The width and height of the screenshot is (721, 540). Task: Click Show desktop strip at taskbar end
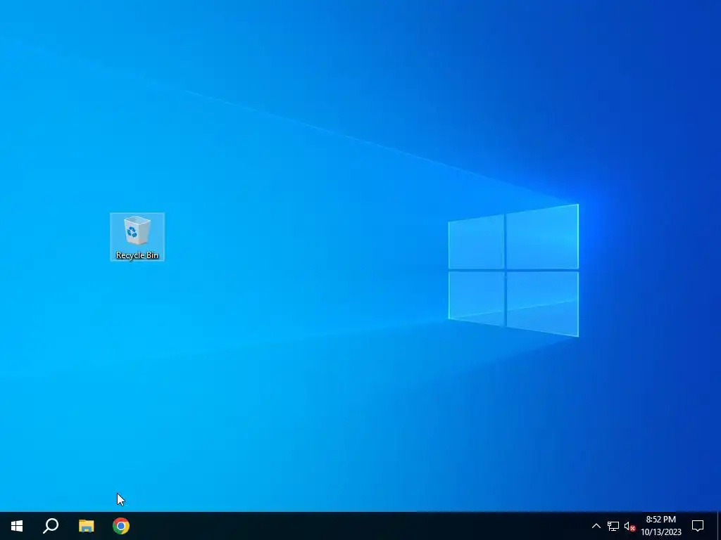pos(719,526)
